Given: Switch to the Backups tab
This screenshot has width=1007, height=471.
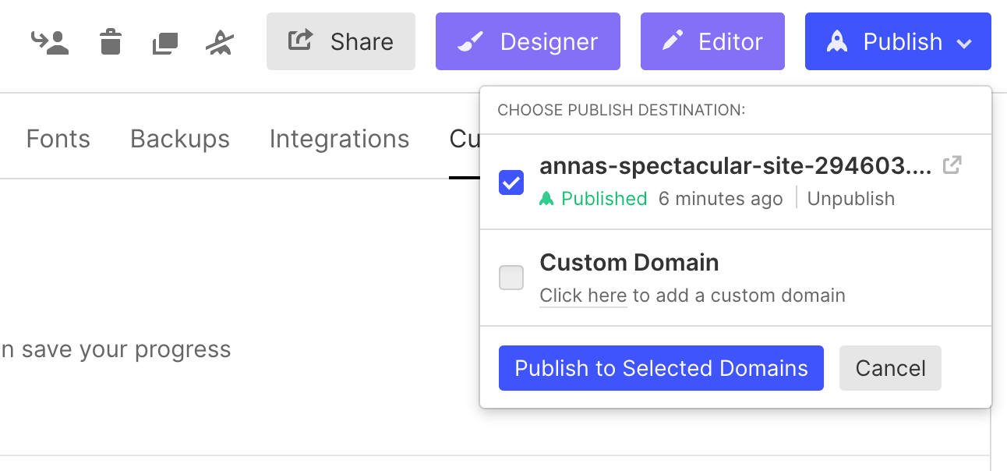Looking at the screenshot, I should tap(180, 139).
